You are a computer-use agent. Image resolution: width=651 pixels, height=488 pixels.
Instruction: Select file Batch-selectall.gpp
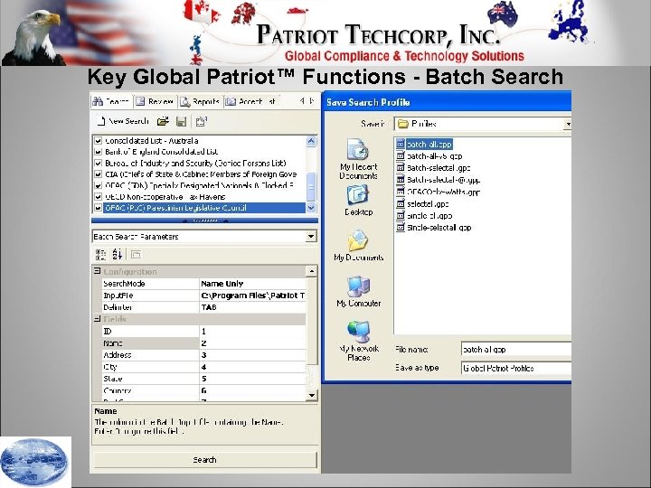(433, 168)
